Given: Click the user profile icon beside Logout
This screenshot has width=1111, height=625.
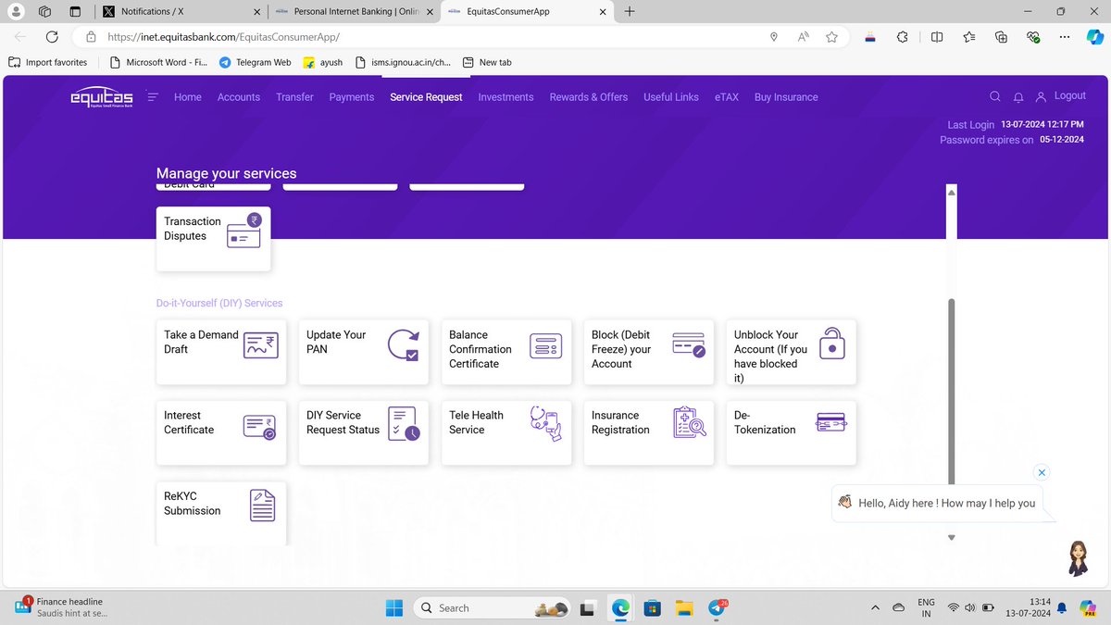Looking at the screenshot, I should (x=1041, y=96).
